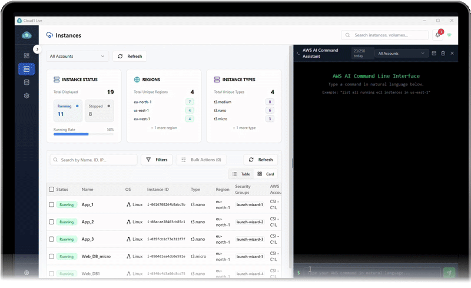
Task: Click the Instances cloud icon in page title
Action: pos(49,35)
